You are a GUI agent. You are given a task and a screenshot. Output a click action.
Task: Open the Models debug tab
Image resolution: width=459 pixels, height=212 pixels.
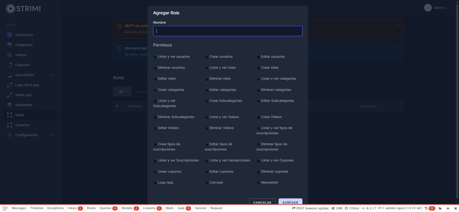[130, 208]
